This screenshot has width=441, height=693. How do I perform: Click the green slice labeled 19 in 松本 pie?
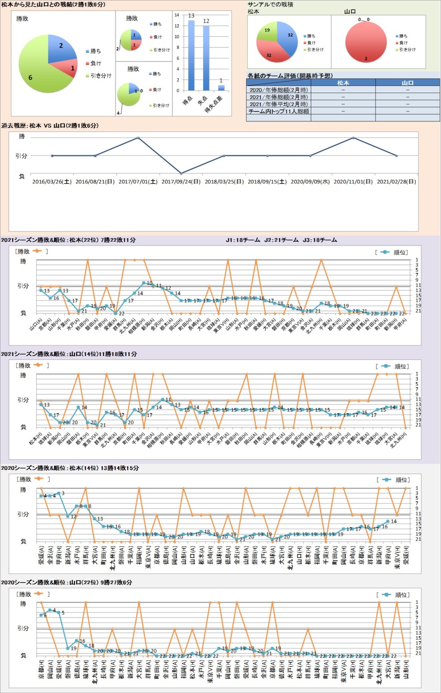pos(269,32)
